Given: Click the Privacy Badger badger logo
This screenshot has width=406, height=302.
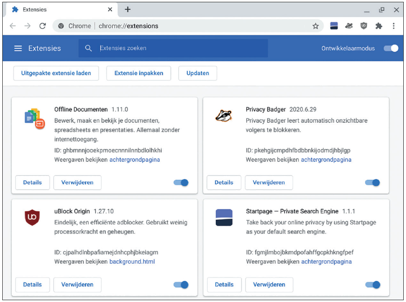Looking at the screenshot, I should click(224, 116).
